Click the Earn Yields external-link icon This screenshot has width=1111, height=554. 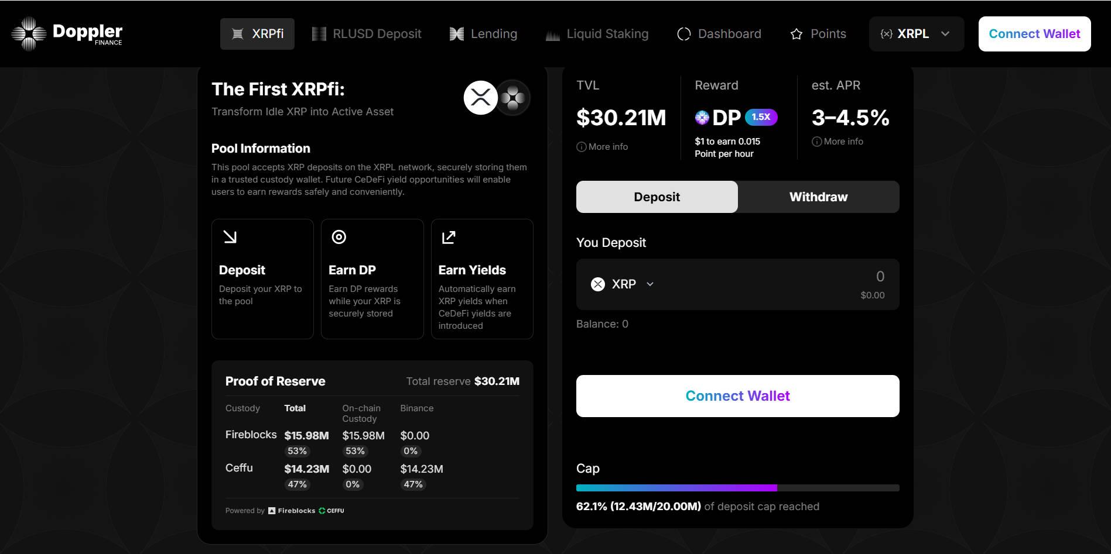click(x=447, y=237)
